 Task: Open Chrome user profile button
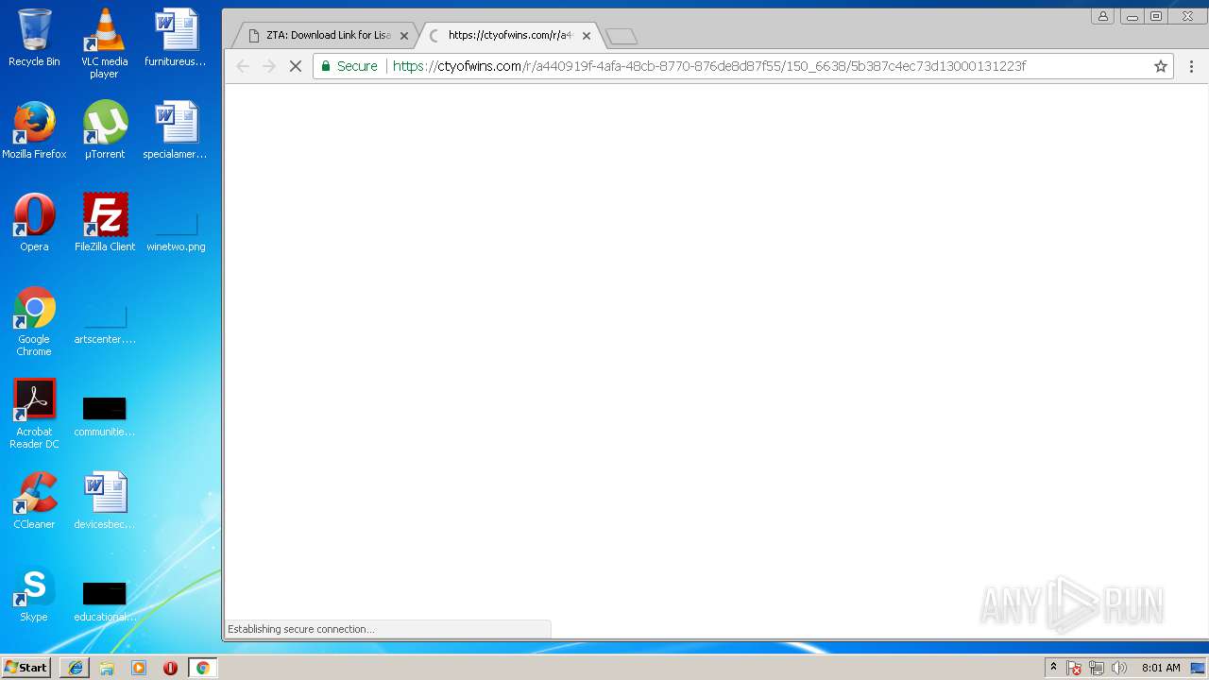click(x=1102, y=16)
